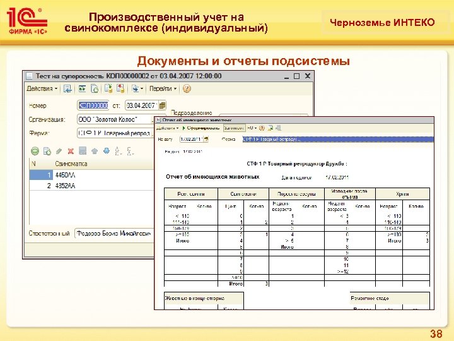Viewport: 454px width, 341px height.
Task: Click the refresh document icon with green arrows
Action: (82, 89)
